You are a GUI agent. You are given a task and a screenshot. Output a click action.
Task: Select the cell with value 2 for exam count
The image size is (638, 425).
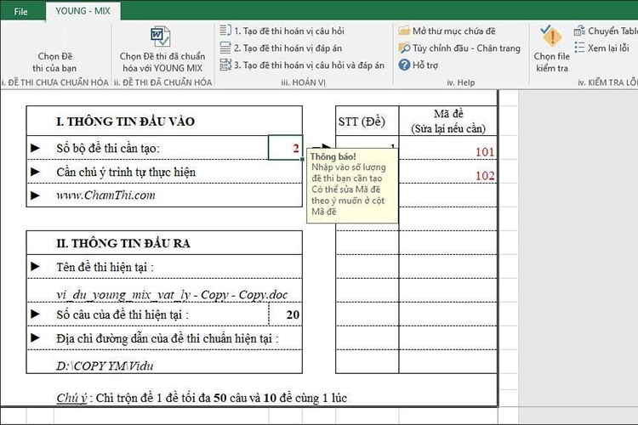[285, 148]
